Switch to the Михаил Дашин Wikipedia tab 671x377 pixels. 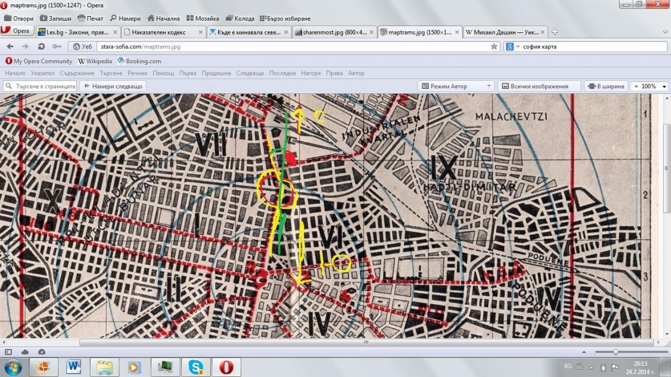pos(505,32)
